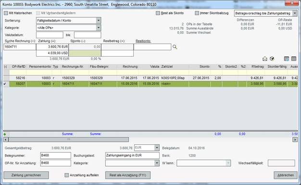
Task: Click the 3D box icon above the table
Action: click(272, 59)
